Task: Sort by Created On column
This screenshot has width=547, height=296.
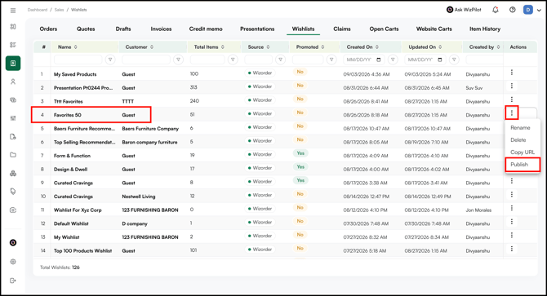Action: (362, 47)
